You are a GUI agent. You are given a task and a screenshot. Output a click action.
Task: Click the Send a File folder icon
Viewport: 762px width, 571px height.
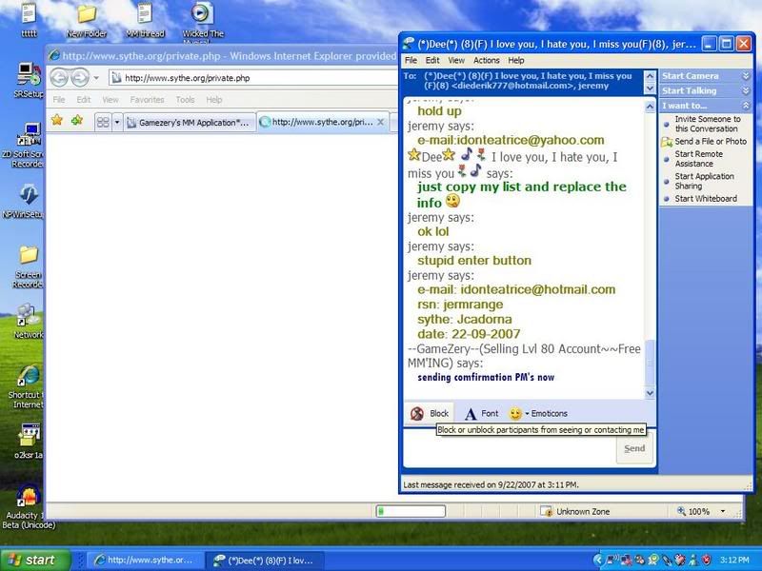(x=666, y=142)
